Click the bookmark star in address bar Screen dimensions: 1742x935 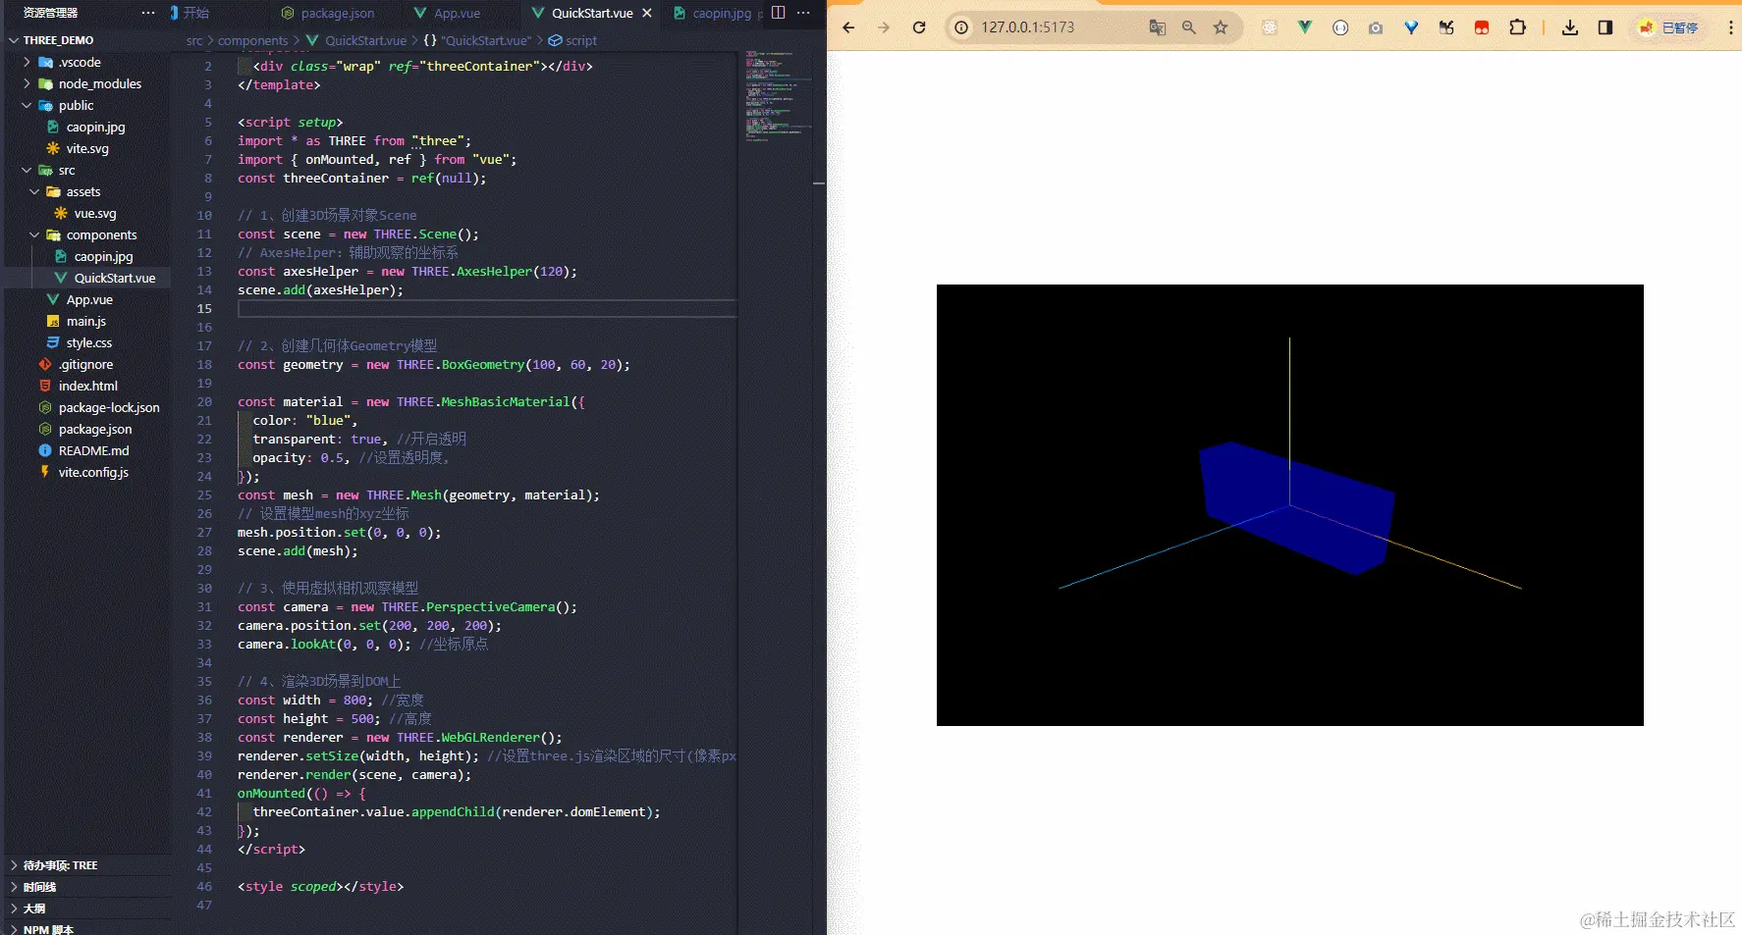[1221, 27]
